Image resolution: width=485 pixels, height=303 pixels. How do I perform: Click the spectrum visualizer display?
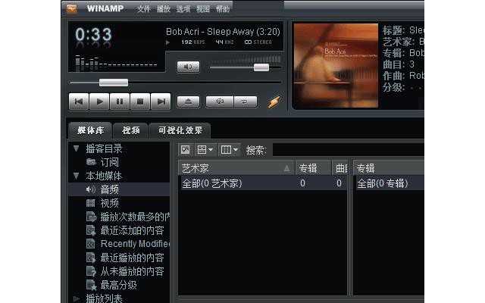coord(116,63)
